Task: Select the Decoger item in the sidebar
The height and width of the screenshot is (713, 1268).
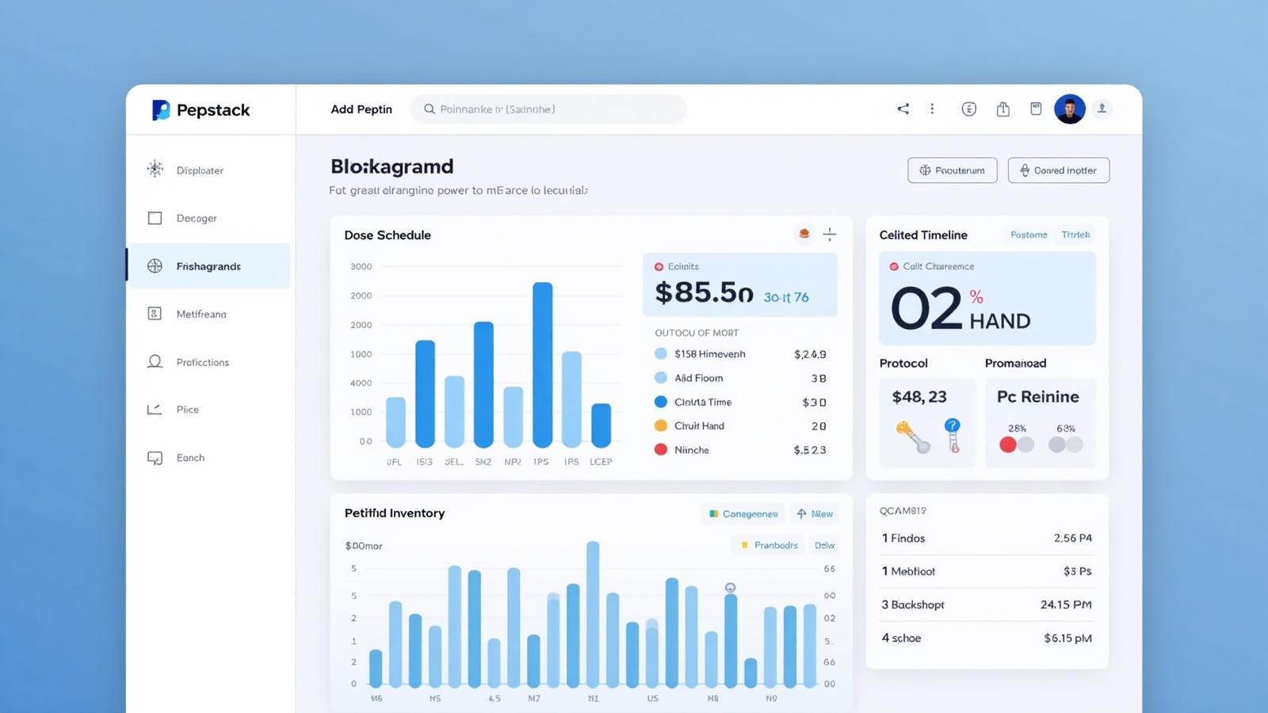Action: tap(196, 218)
